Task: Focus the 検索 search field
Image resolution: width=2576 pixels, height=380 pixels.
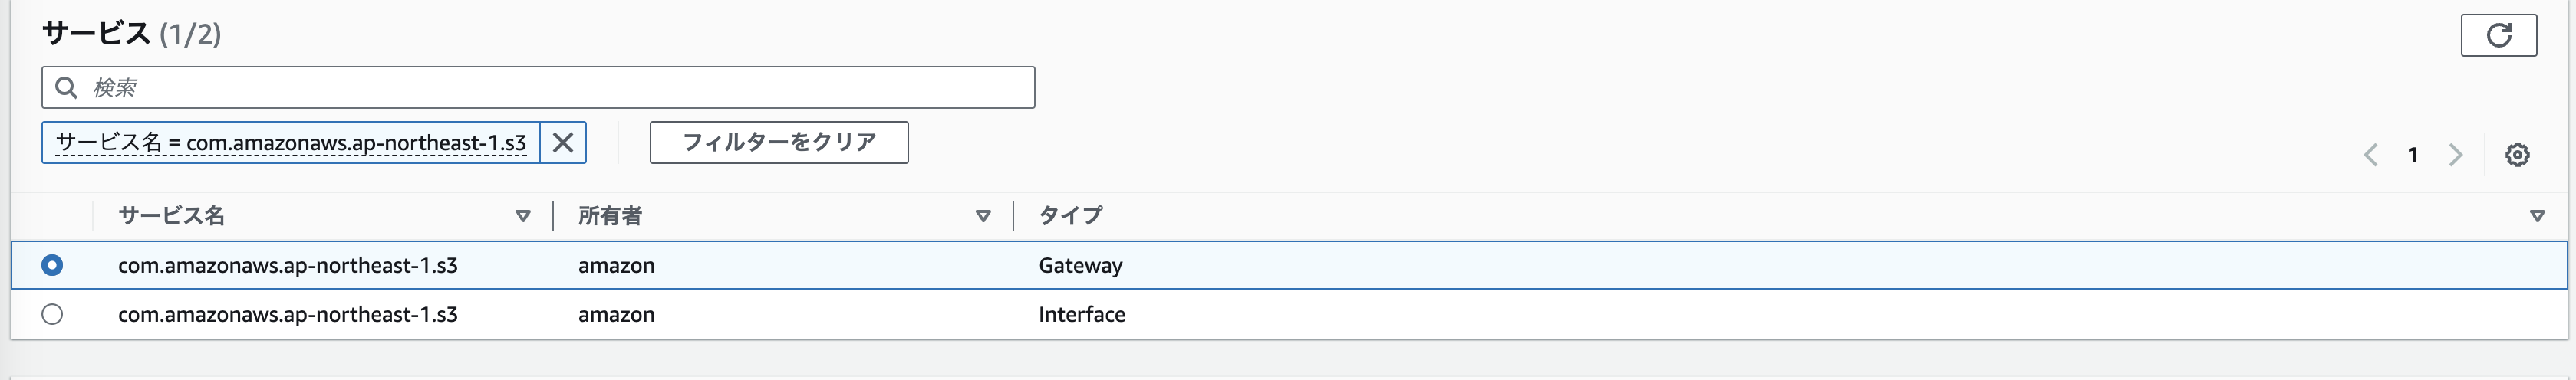Action: [x=560, y=88]
